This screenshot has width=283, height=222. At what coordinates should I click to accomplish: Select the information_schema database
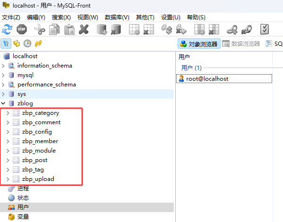(45, 66)
